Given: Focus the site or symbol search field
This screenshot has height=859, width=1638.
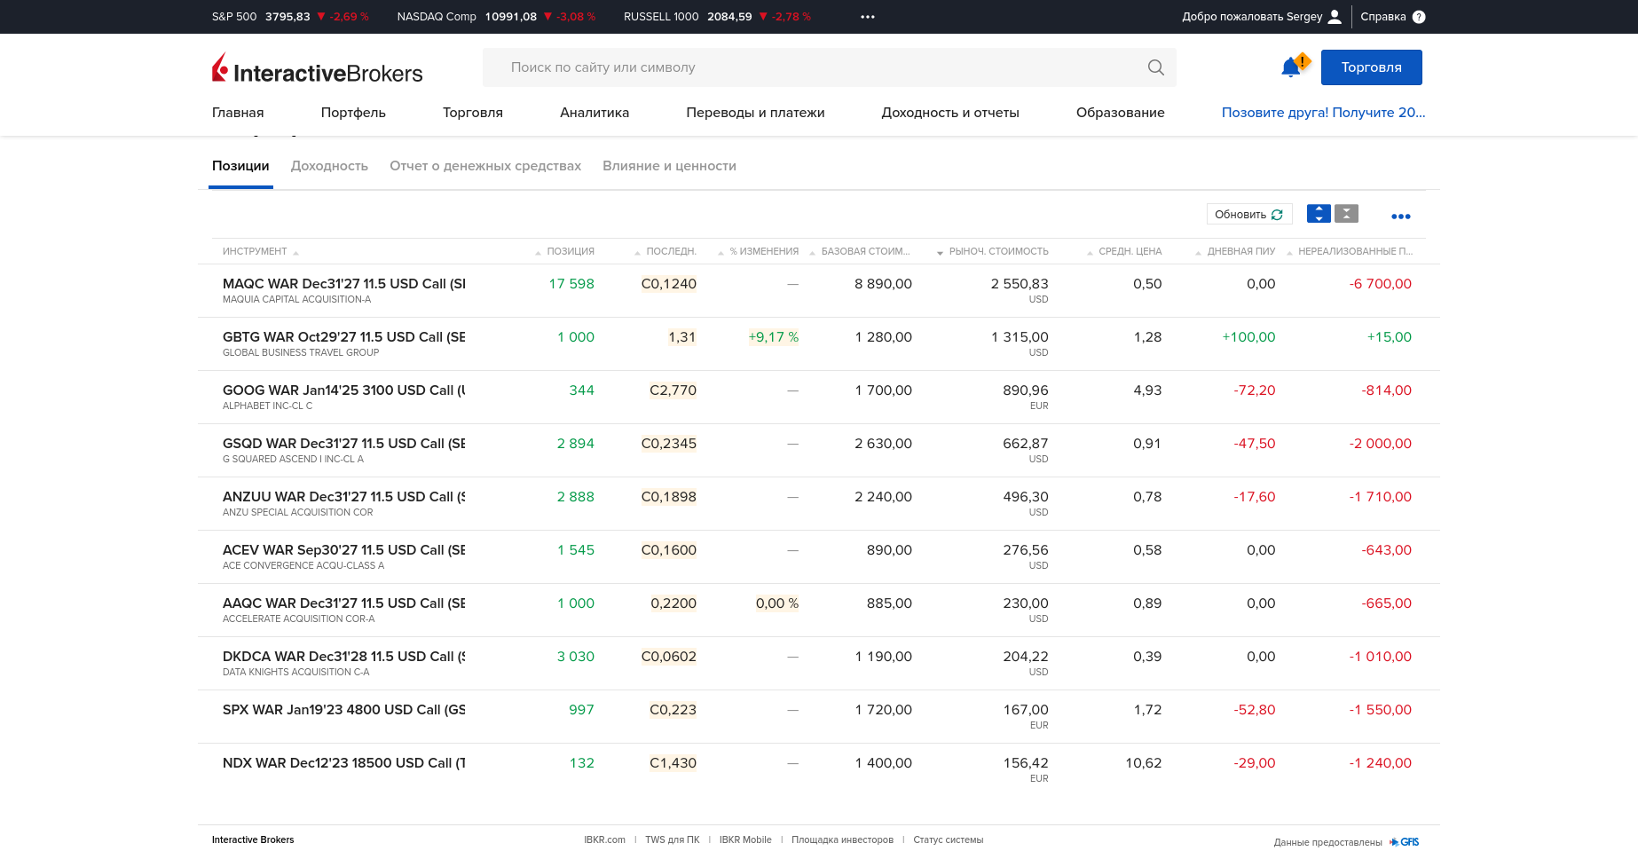Looking at the screenshot, I should click(x=829, y=67).
